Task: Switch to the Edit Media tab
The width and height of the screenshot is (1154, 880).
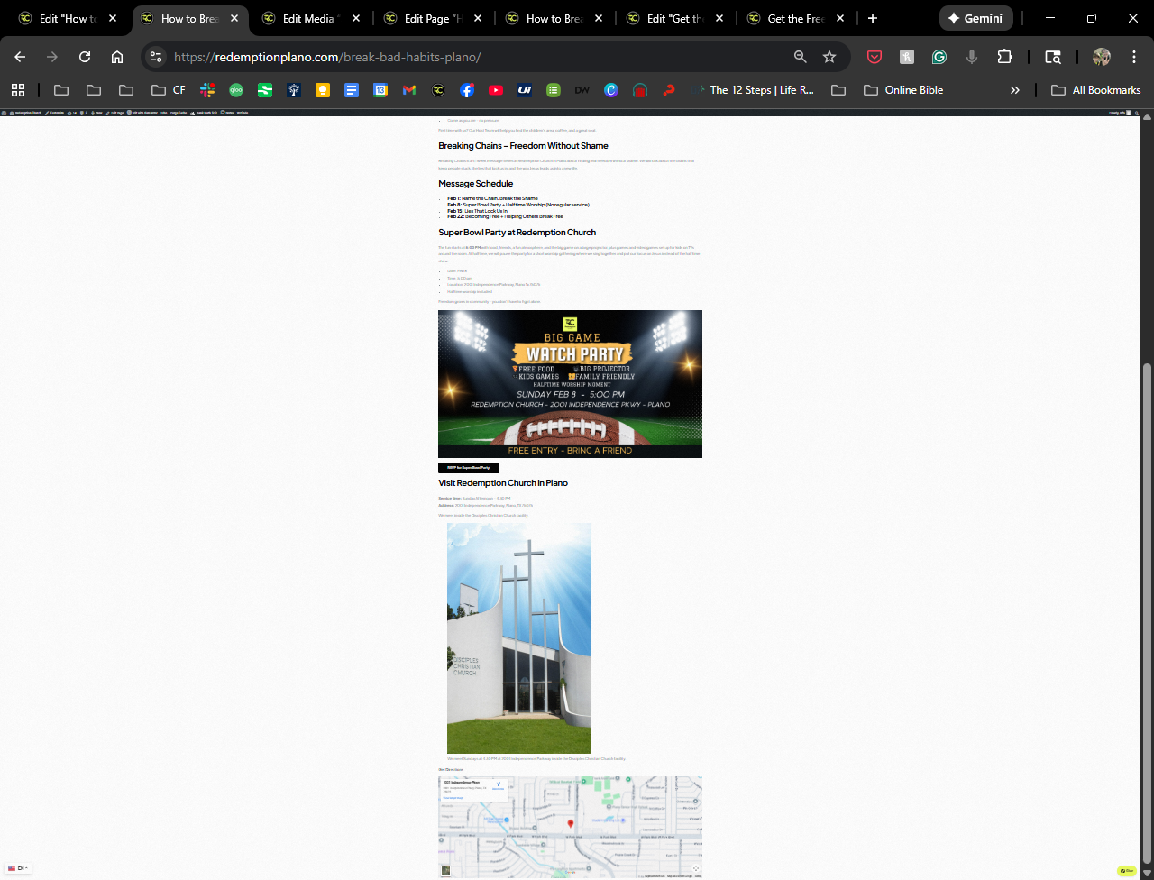Action: (x=307, y=18)
